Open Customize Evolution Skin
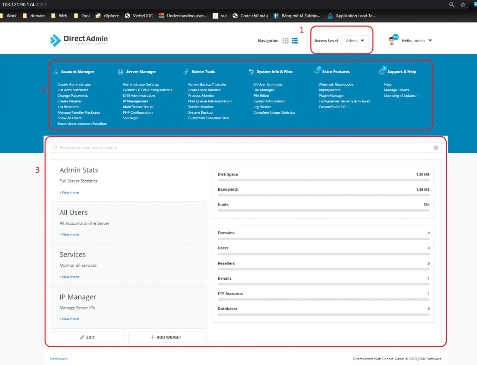The width and height of the screenshot is (477, 365). point(208,118)
